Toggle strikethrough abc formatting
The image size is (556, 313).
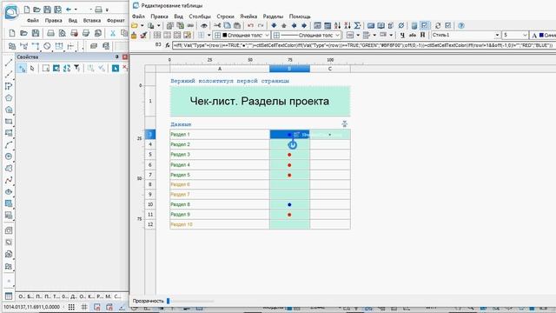coord(412,35)
